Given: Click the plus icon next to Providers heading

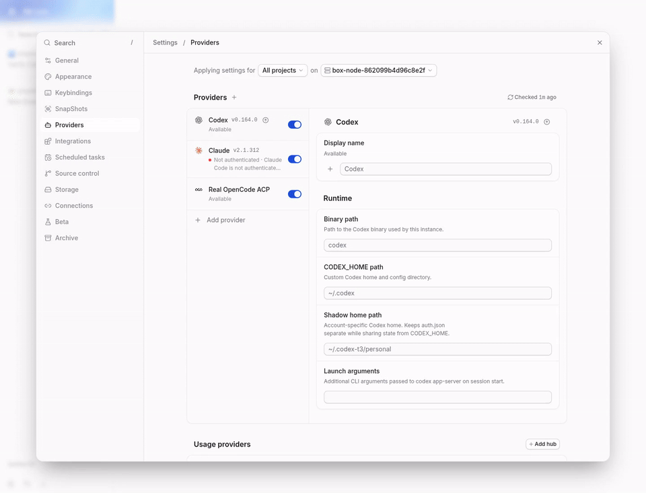Looking at the screenshot, I should [x=234, y=98].
